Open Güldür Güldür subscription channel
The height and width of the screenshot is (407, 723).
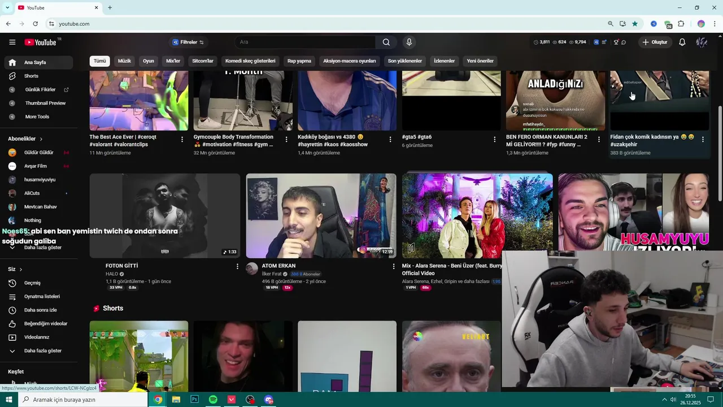[38, 153]
